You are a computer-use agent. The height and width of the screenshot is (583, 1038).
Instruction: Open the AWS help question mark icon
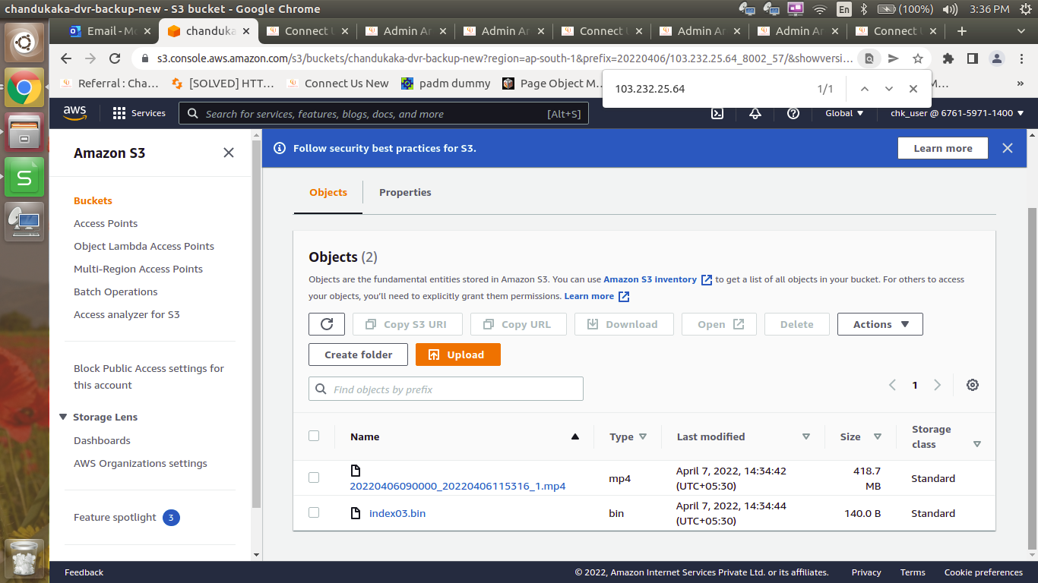pyautogui.click(x=793, y=113)
